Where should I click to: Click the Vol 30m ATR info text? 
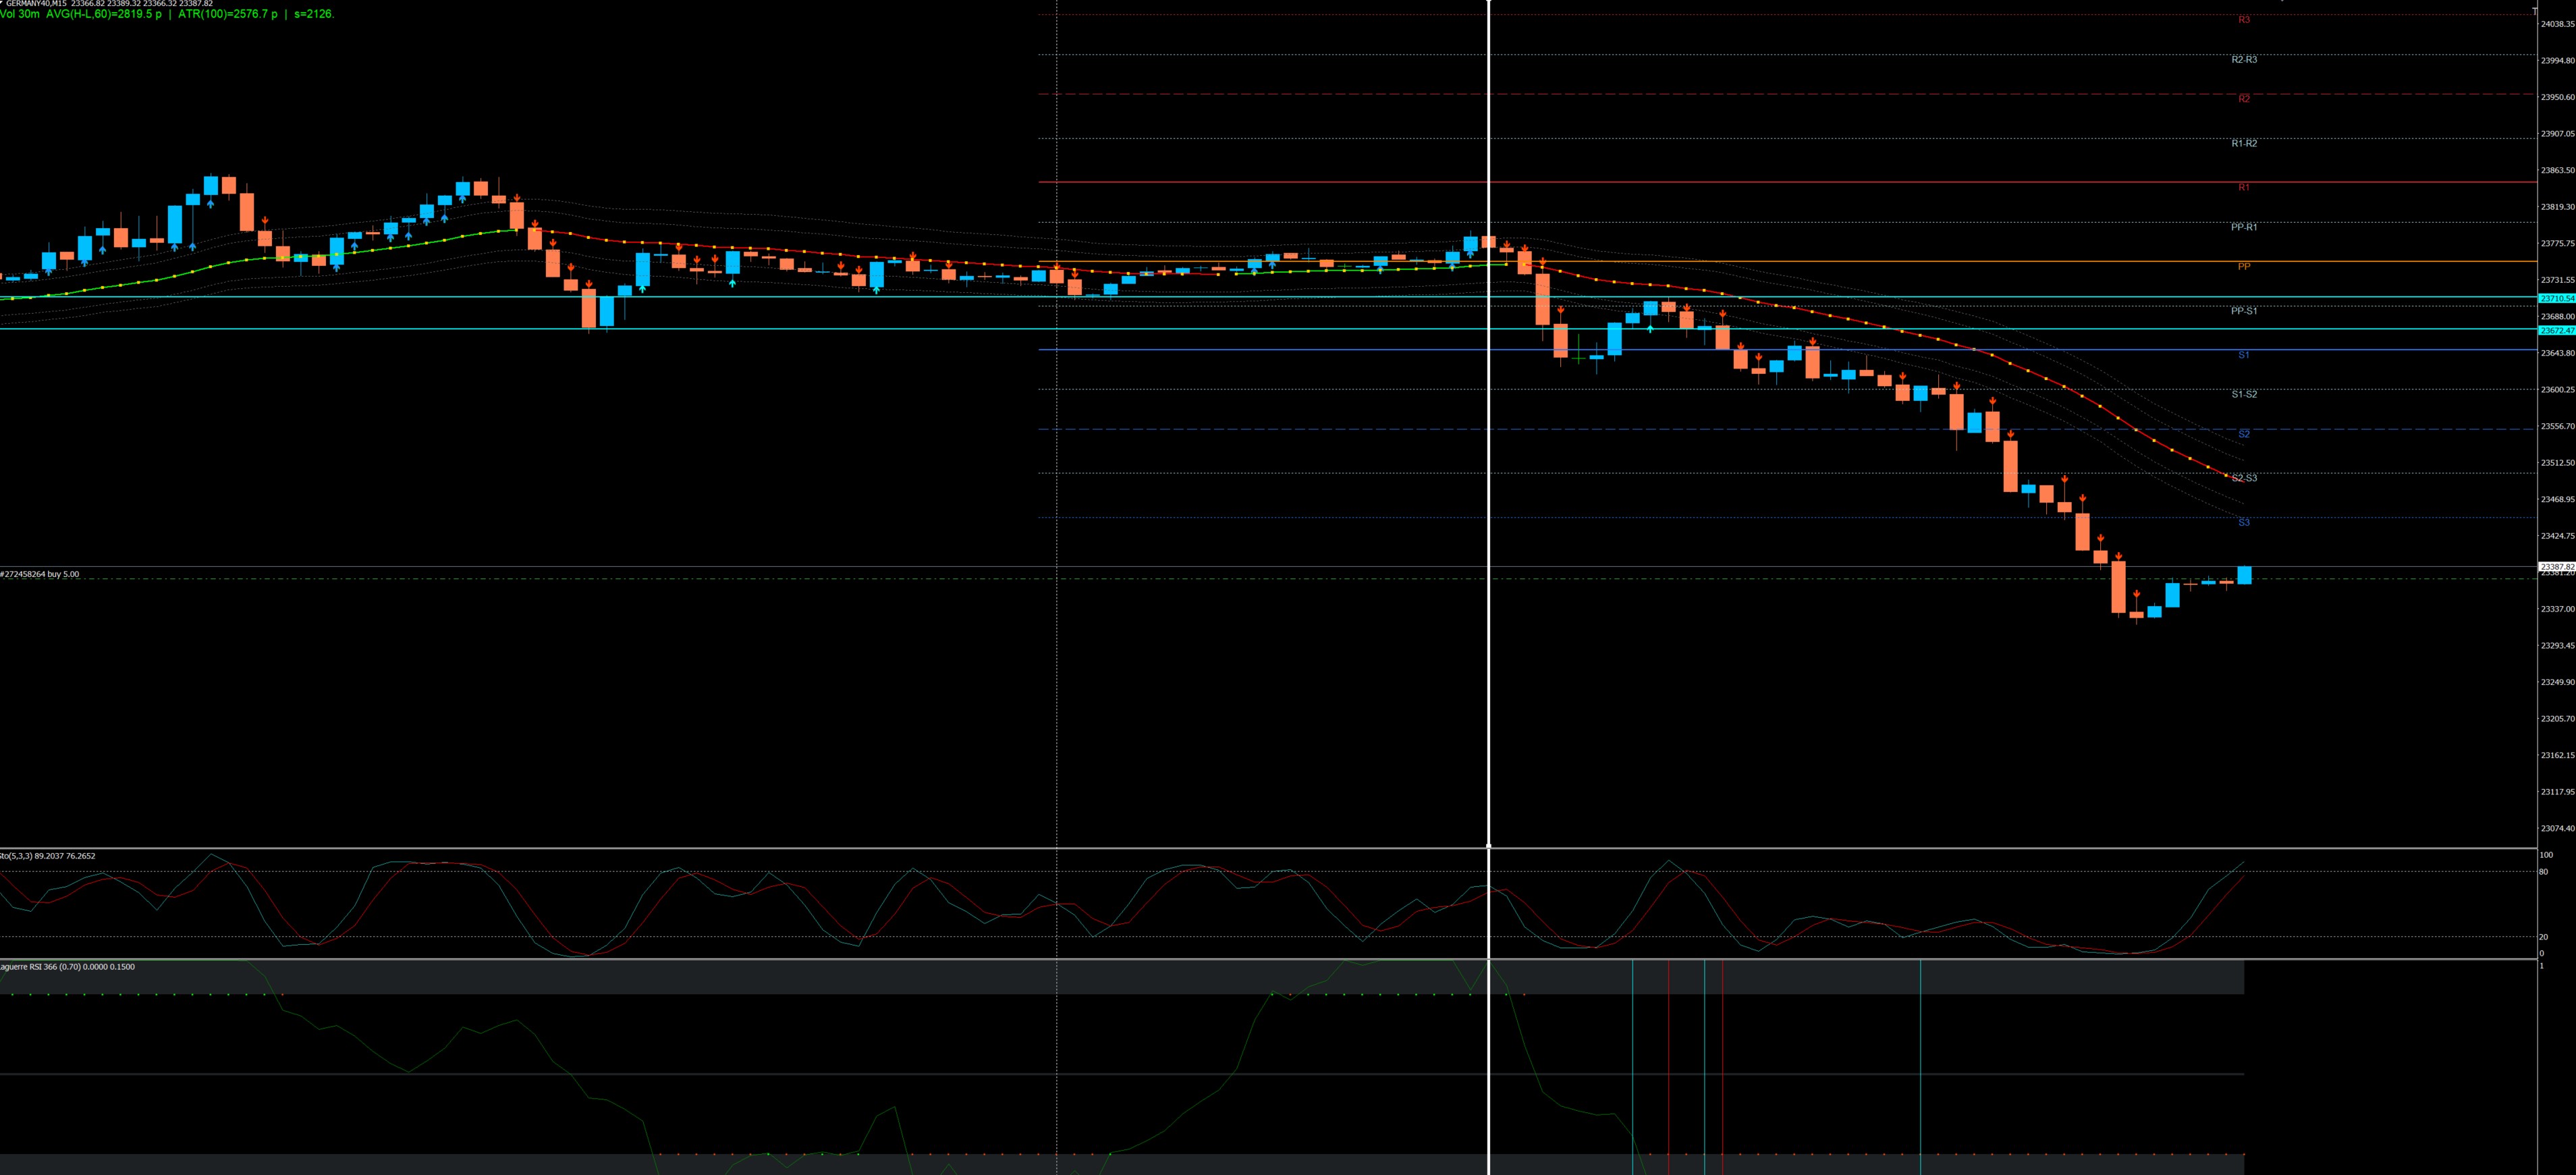tap(167, 14)
